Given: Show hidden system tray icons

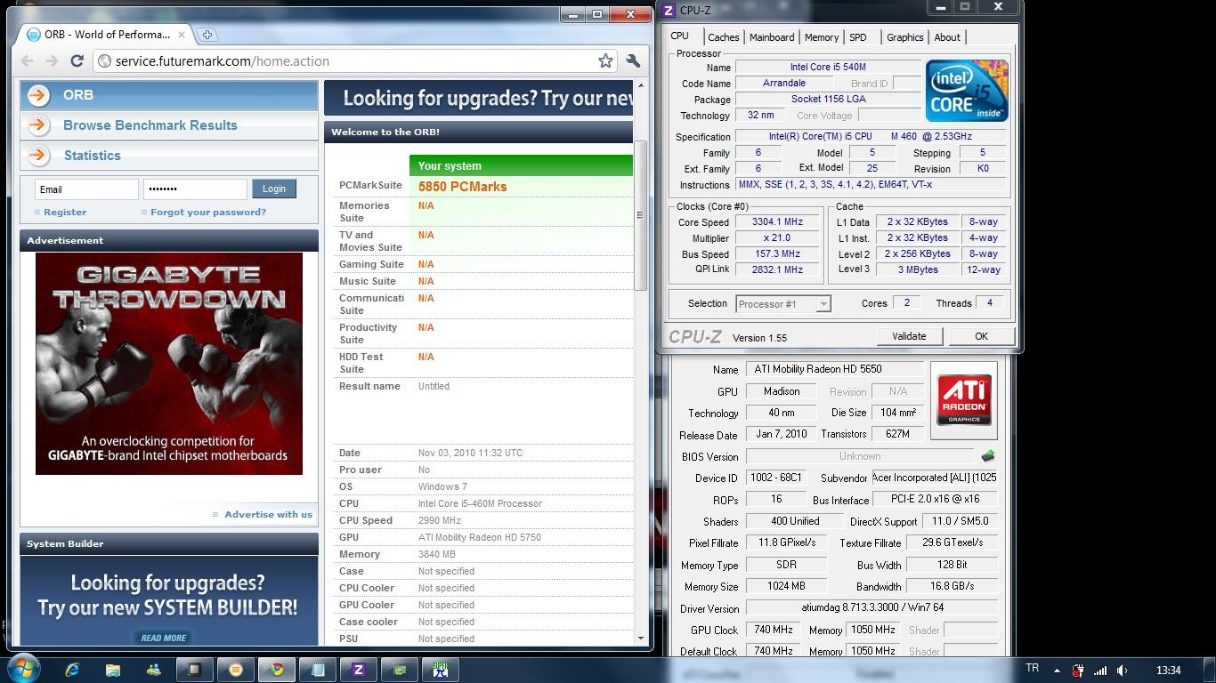Looking at the screenshot, I should [1057, 671].
